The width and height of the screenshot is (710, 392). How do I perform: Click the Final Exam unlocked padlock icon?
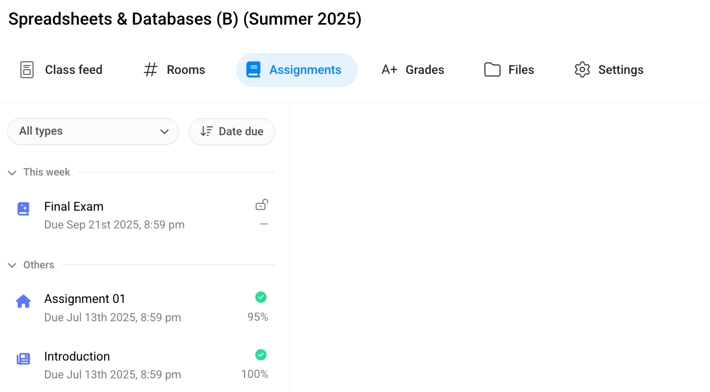coord(262,205)
